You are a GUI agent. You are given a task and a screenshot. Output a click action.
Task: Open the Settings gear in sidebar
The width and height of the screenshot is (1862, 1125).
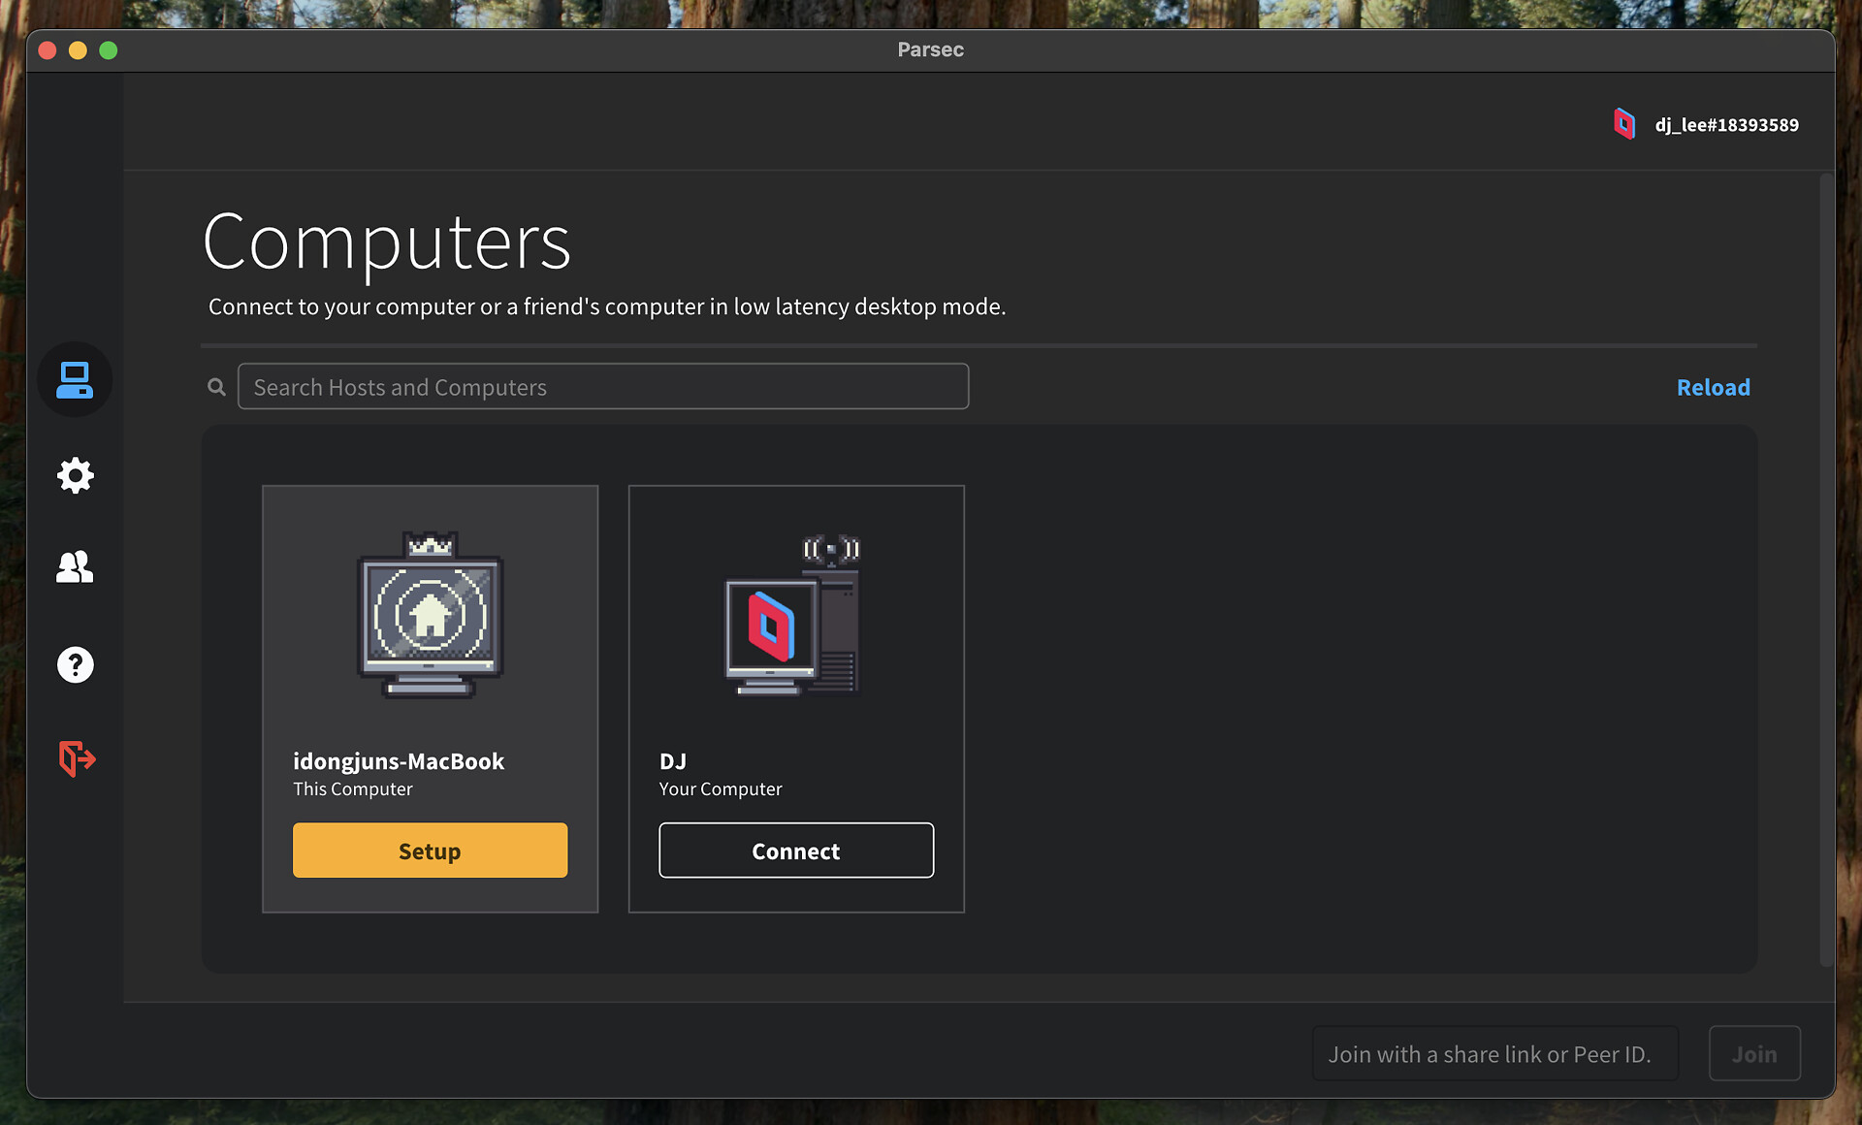pos(75,475)
